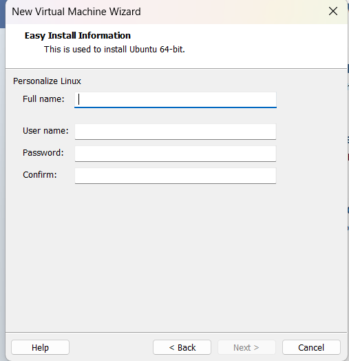Click the 'User name:' label
This screenshot has height=361, width=349.
45,130
